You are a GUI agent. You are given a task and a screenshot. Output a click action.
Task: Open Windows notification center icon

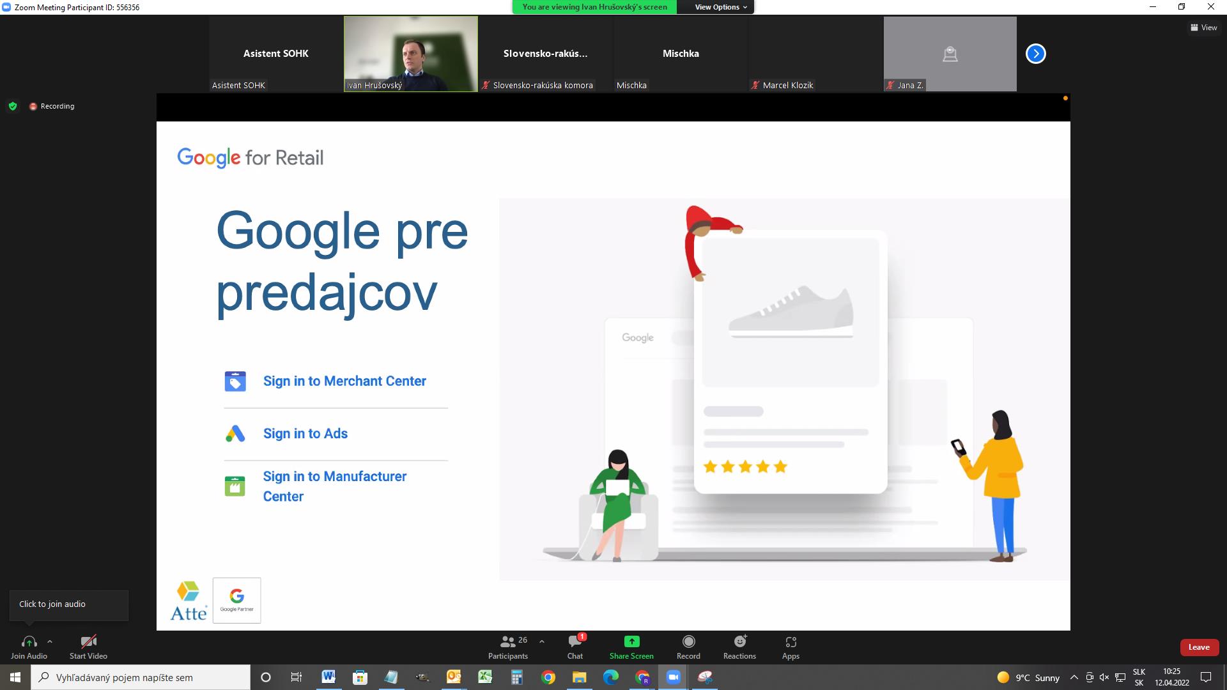[x=1206, y=677]
